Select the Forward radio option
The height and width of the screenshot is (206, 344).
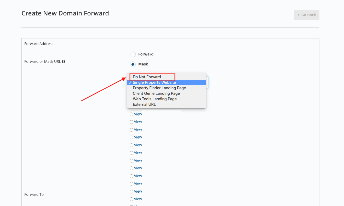click(133, 54)
